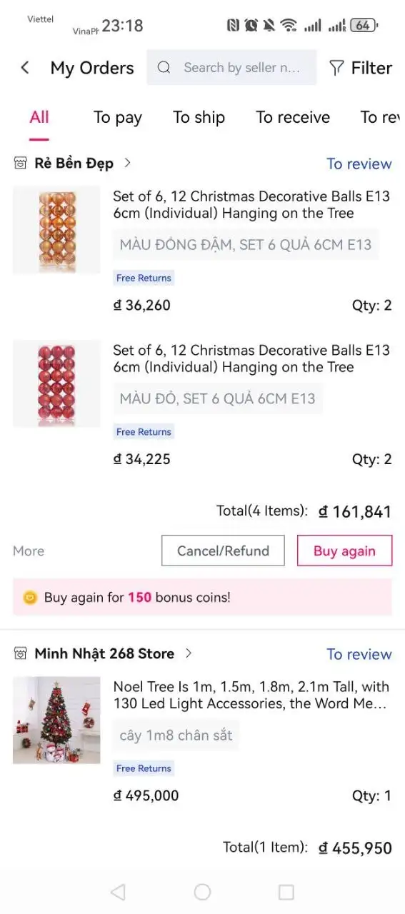Focus the Search by seller name field
This screenshot has width=405, height=914.
[231, 68]
